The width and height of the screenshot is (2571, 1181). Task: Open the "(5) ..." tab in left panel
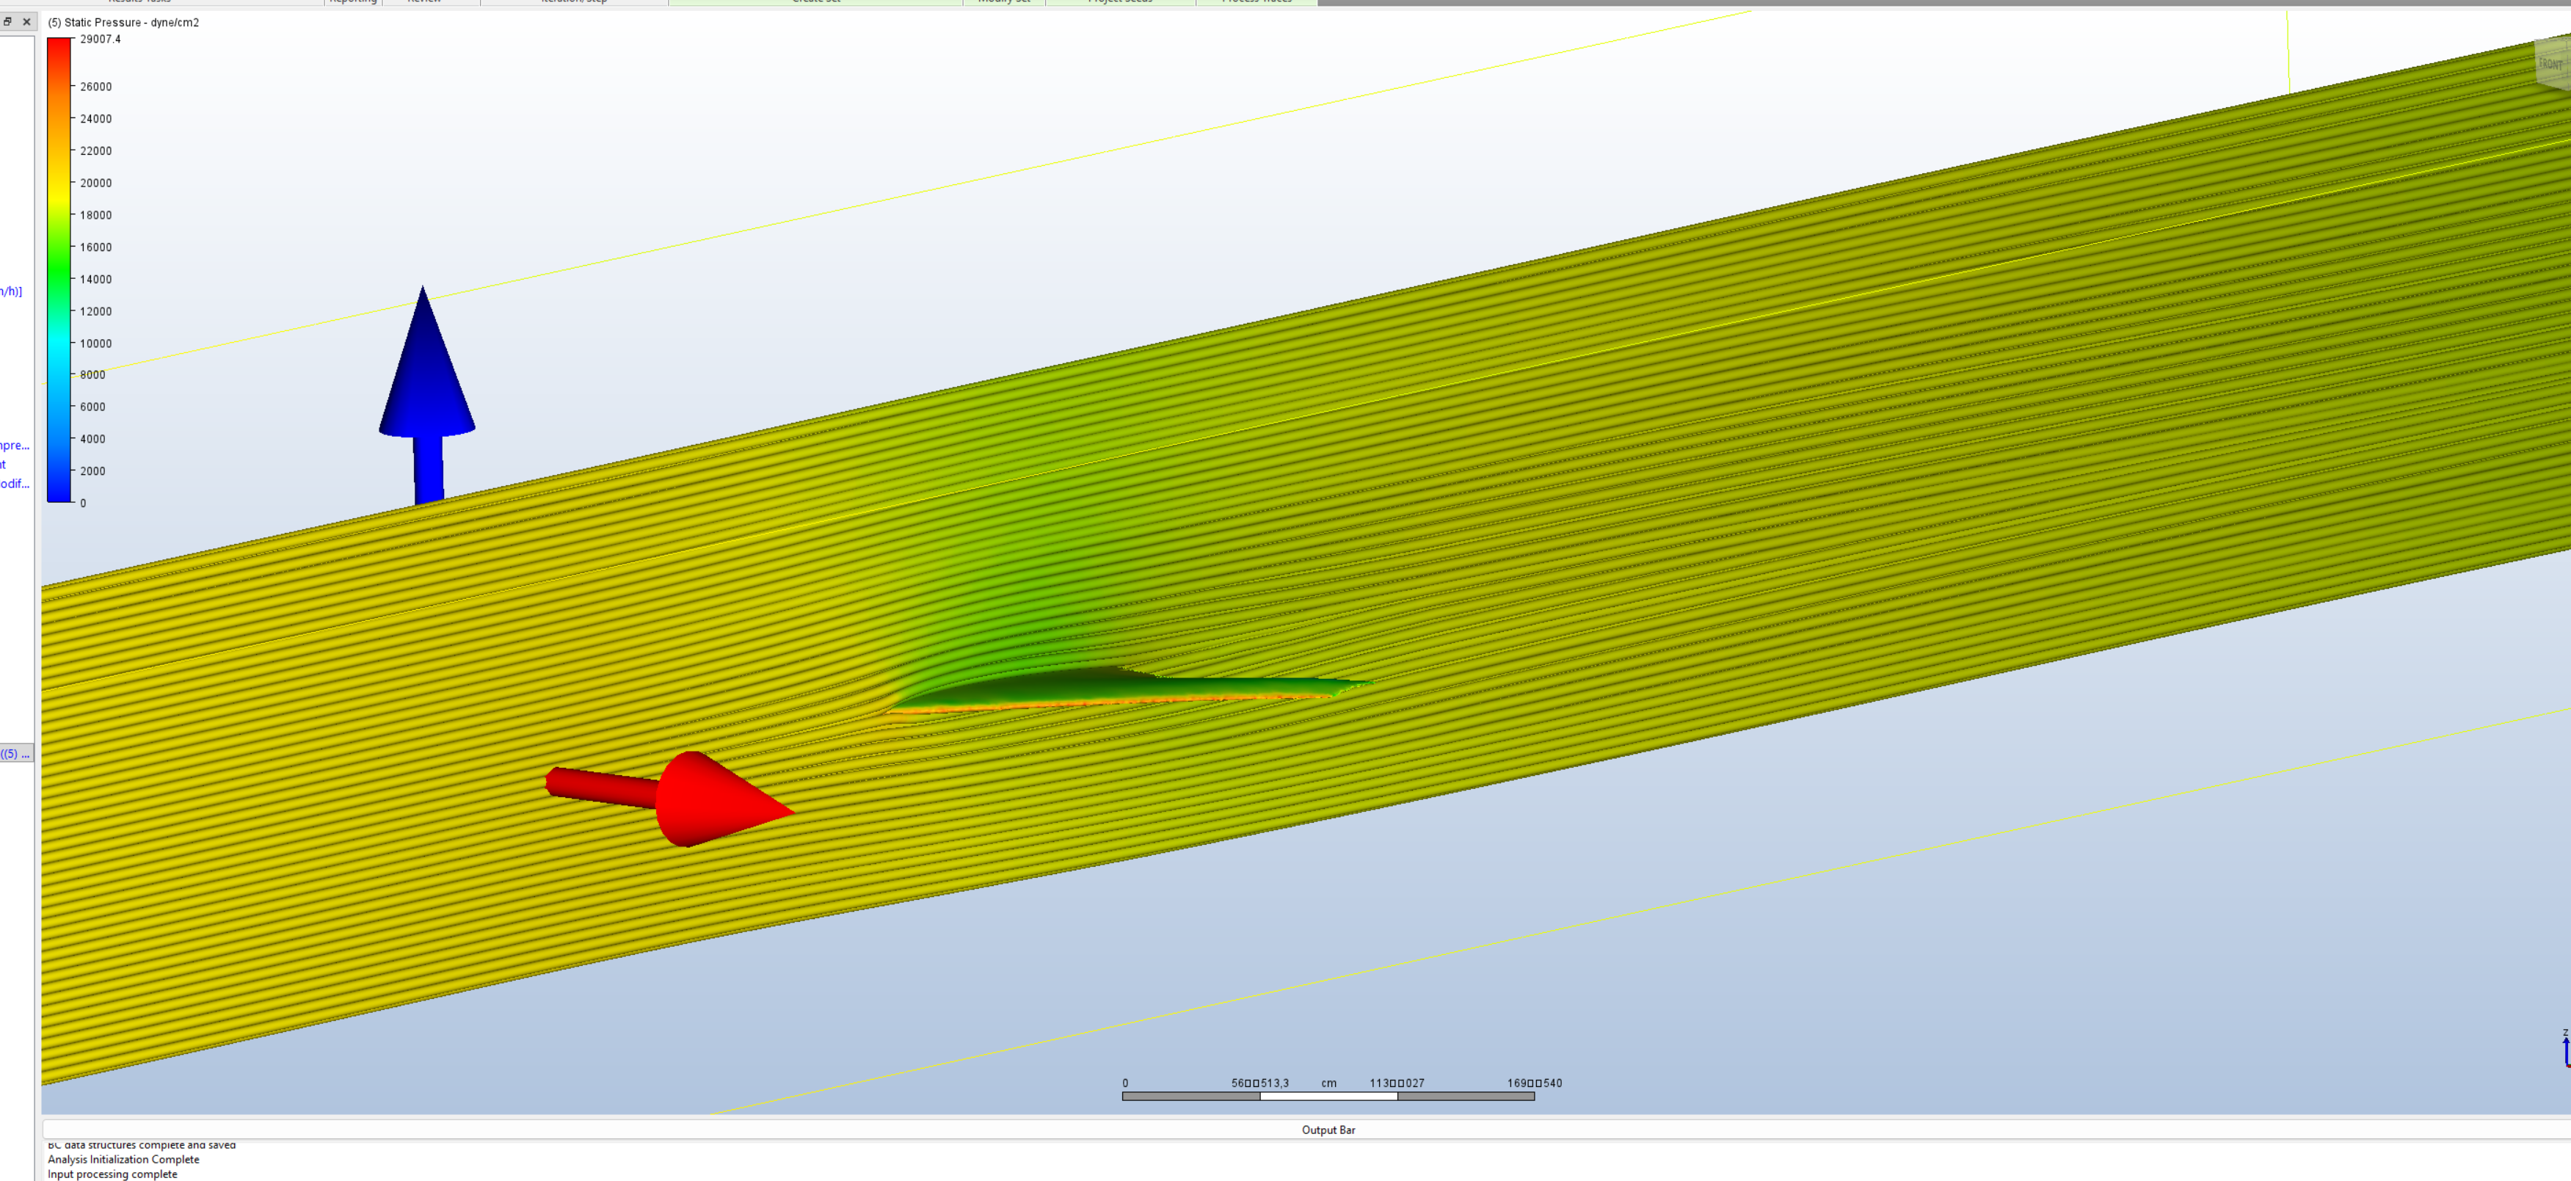[16, 754]
